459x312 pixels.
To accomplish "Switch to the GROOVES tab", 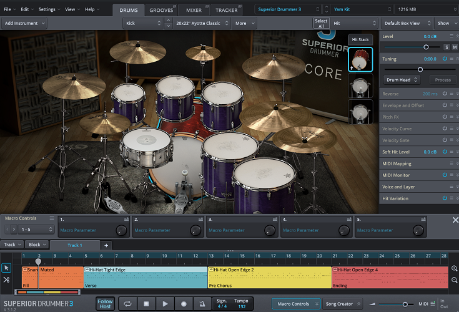I will 161,10.
